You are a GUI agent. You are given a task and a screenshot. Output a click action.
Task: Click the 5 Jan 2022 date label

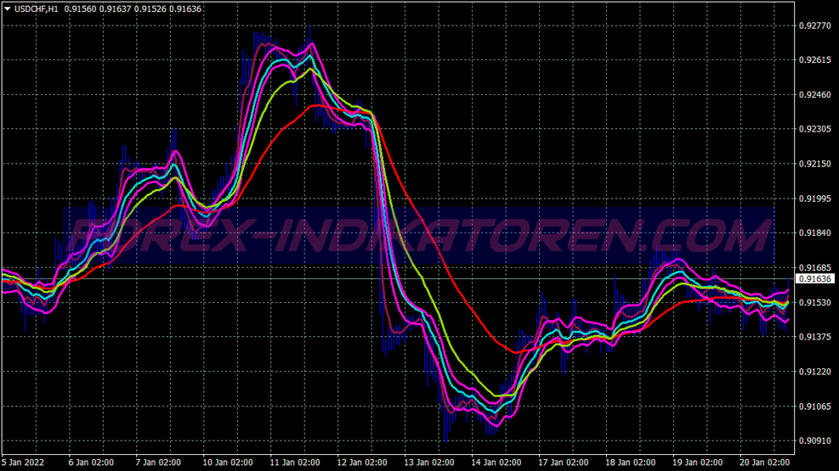click(x=23, y=463)
